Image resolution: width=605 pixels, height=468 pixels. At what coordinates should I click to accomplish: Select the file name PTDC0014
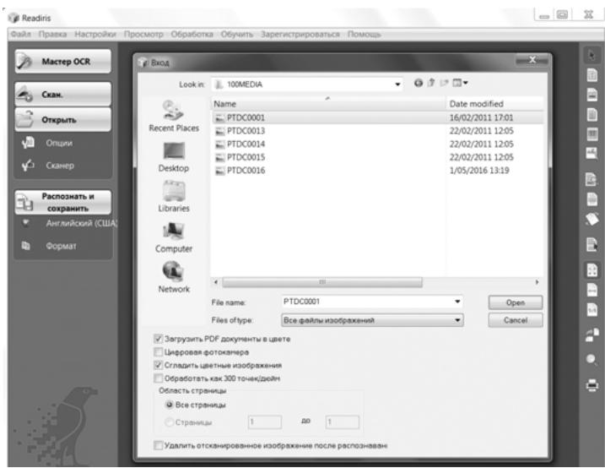[246, 144]
